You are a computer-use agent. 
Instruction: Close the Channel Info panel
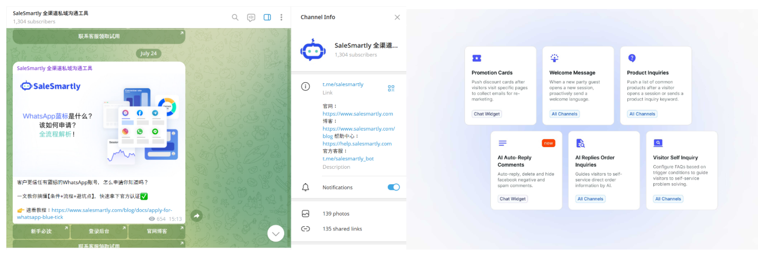[x=397, y=17]
